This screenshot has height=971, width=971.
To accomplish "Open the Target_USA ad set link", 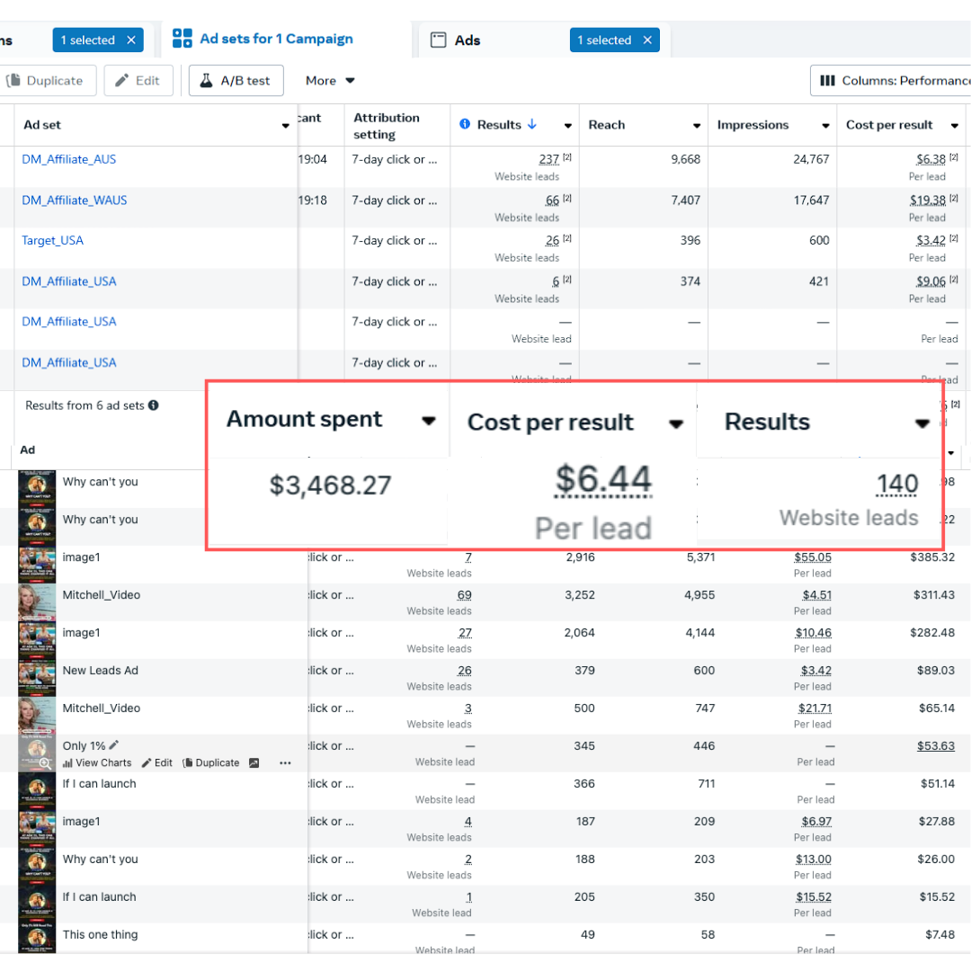I will pos(53,240).
